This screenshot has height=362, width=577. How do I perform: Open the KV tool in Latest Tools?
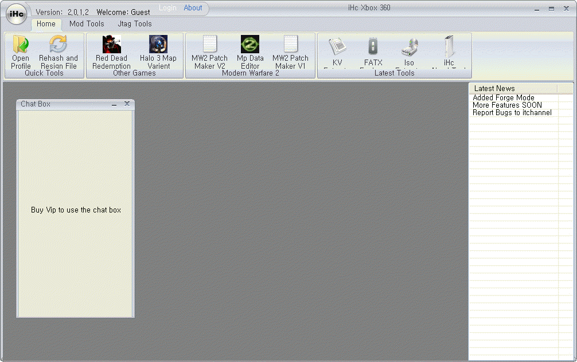pos(337,52)
